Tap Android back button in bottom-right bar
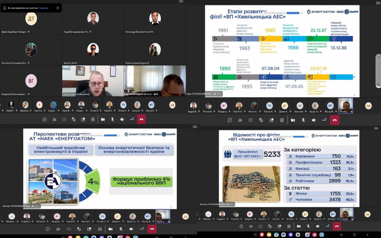381x238 pixels. (x=367, y=235)
